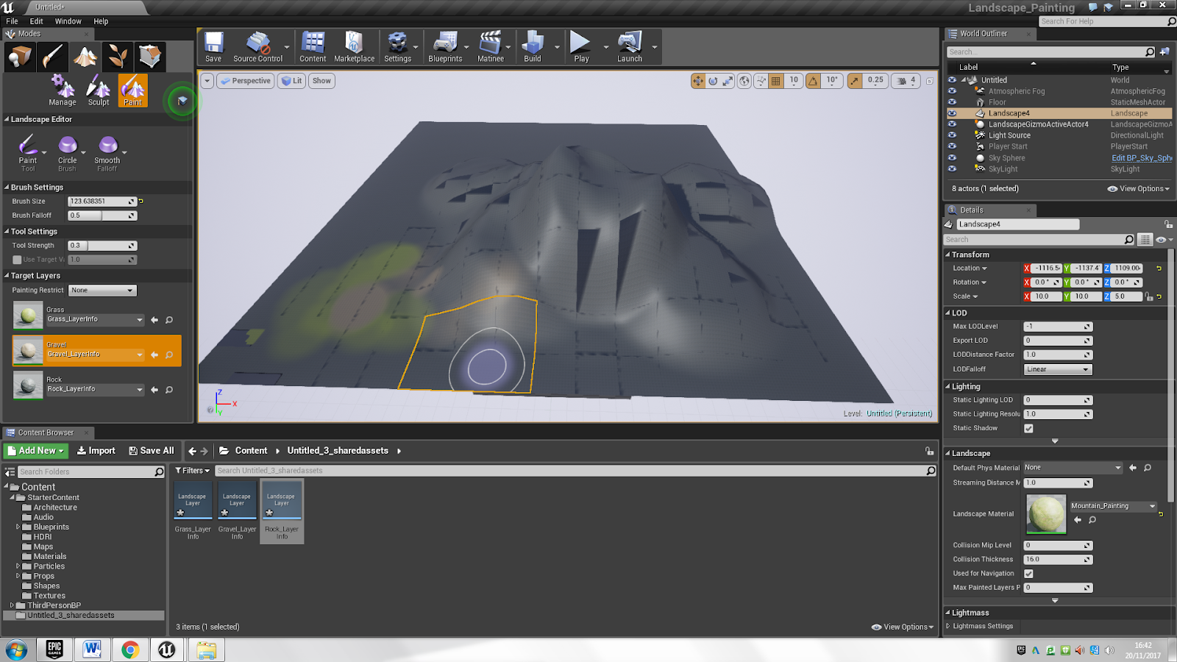The width and height of the screenshot is (1177, 662).
Task: Open the Mountain_Painting material dropdown
Action: (x=1114, y=506)
